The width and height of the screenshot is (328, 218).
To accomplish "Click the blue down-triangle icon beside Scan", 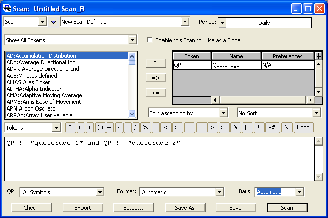I will tap(53, 22).
